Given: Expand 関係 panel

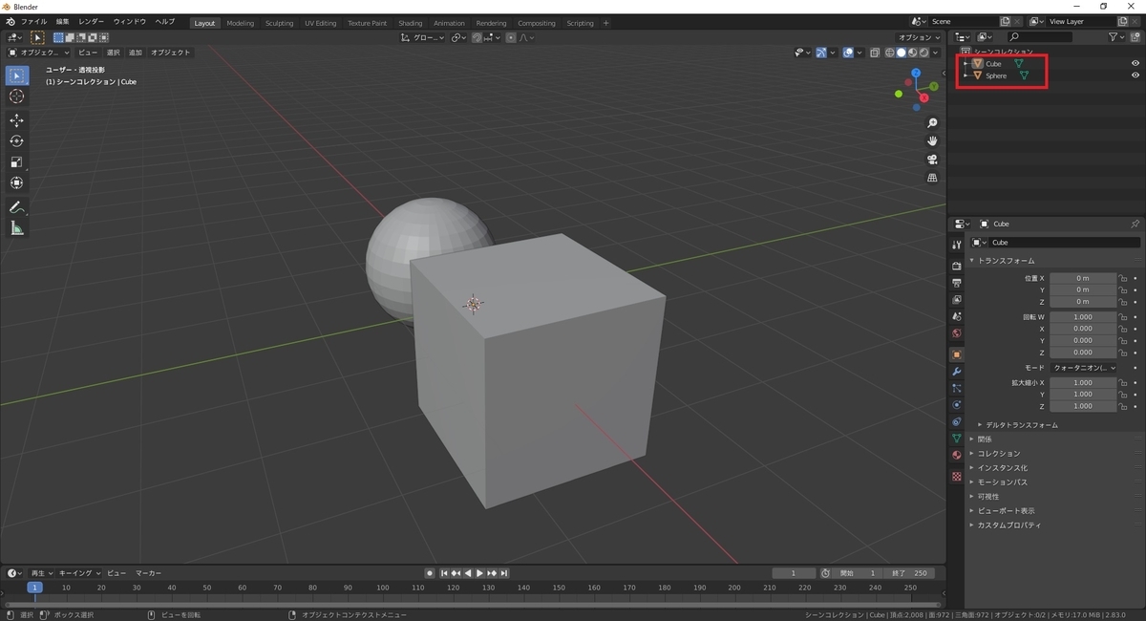Looking at the screenshot, I should [x=984, y=439].
